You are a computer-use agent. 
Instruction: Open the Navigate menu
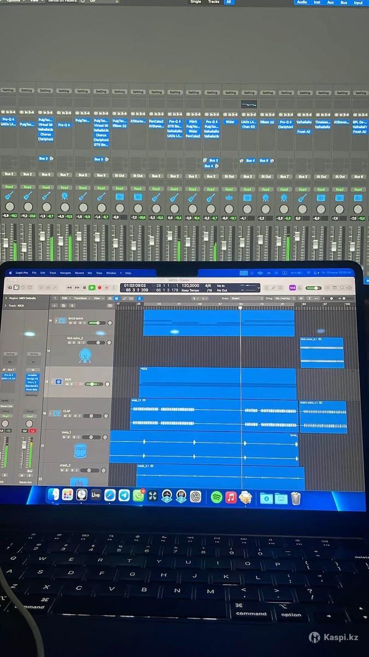[x=65, y=273]
